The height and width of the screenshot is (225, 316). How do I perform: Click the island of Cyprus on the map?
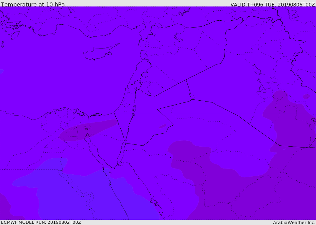click(x=101, y=52)
